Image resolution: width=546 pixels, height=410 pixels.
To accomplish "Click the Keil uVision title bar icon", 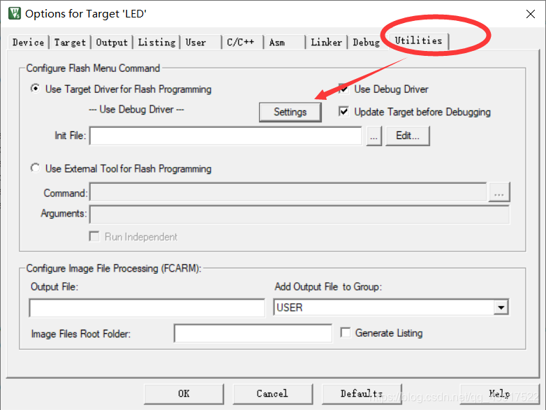I will pyautogui.click(x=15, y=13).
